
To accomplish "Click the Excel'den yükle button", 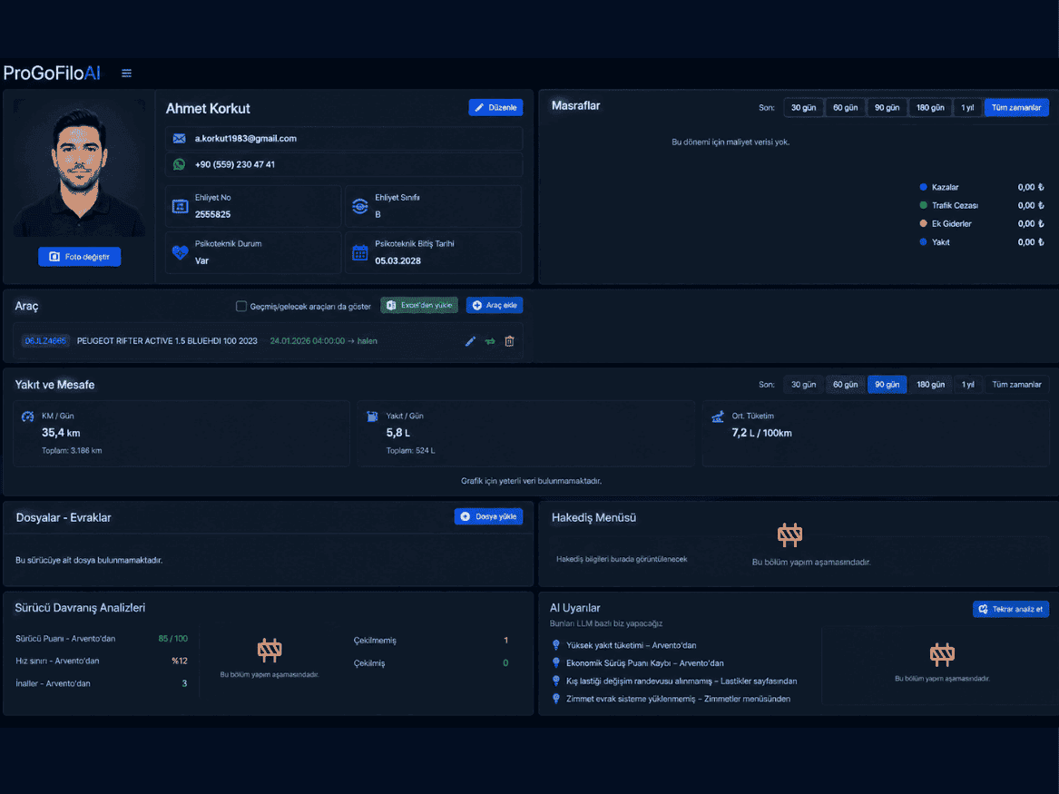I will click(x=418, y=305).
